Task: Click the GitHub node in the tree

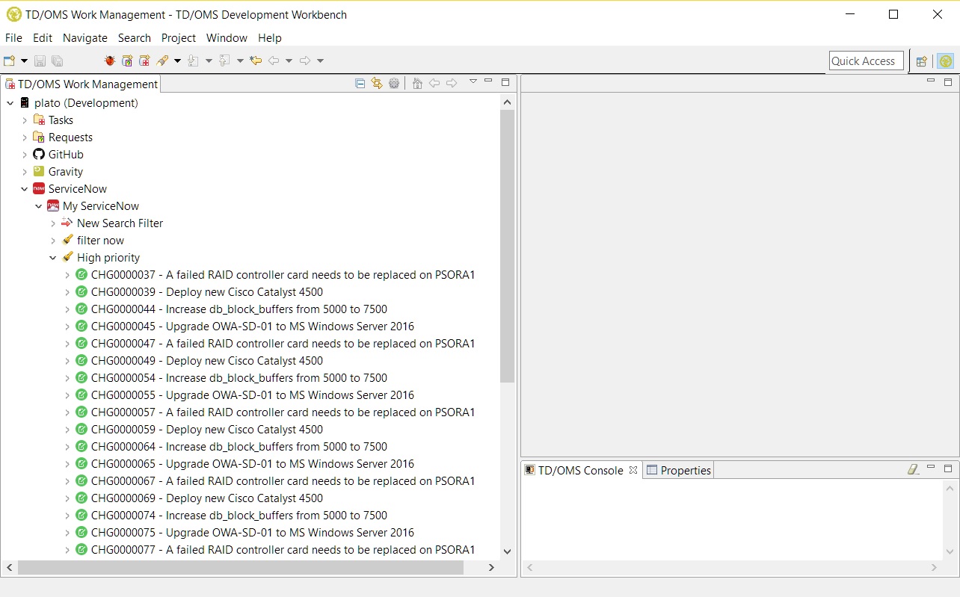Action: 66,155
